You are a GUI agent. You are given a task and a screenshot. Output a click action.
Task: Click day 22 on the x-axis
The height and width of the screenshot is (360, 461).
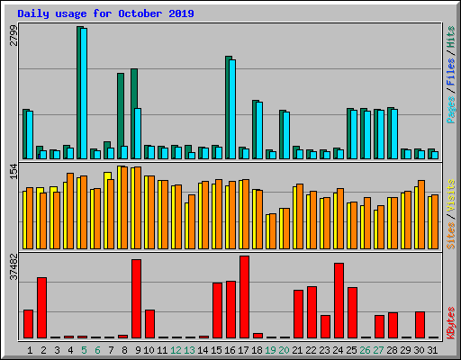pos(311,350)
